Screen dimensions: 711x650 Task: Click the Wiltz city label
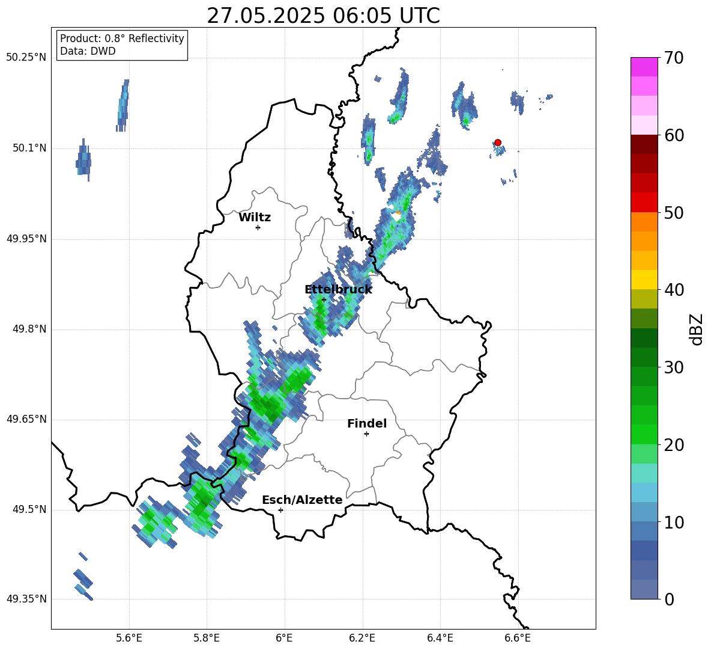pos(255,218)
